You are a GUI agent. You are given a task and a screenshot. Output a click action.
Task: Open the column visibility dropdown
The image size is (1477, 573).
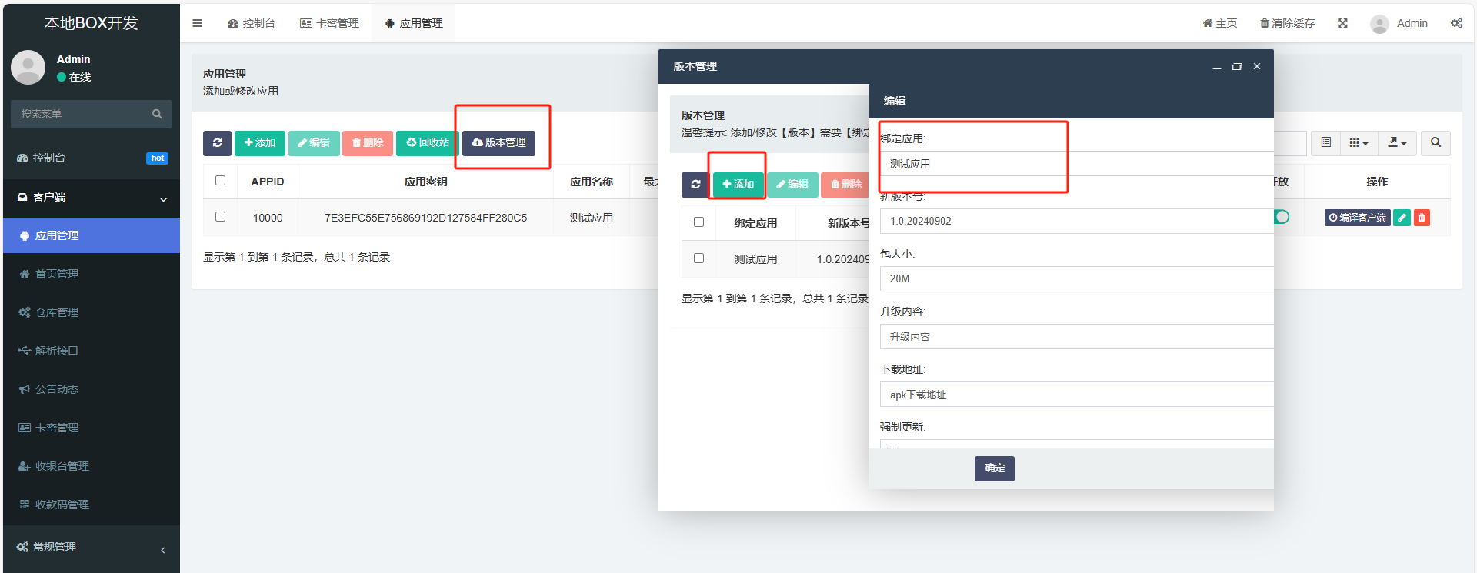click(1359, 143)
